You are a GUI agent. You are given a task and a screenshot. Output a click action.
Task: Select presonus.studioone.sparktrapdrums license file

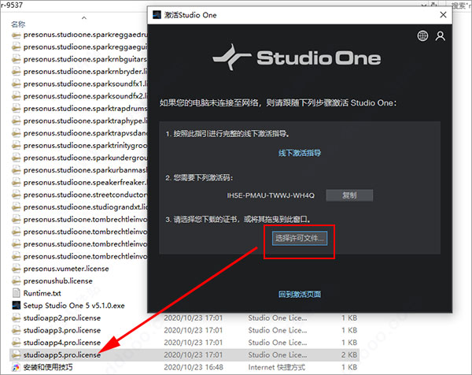tap(86, 108)
